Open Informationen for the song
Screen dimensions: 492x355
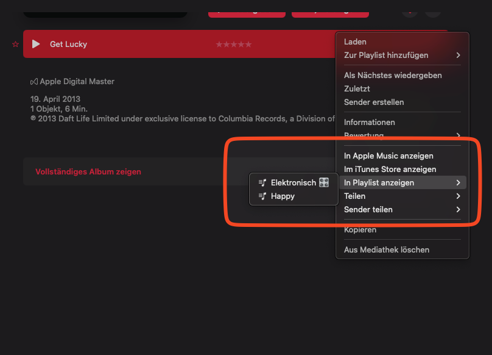370,123
